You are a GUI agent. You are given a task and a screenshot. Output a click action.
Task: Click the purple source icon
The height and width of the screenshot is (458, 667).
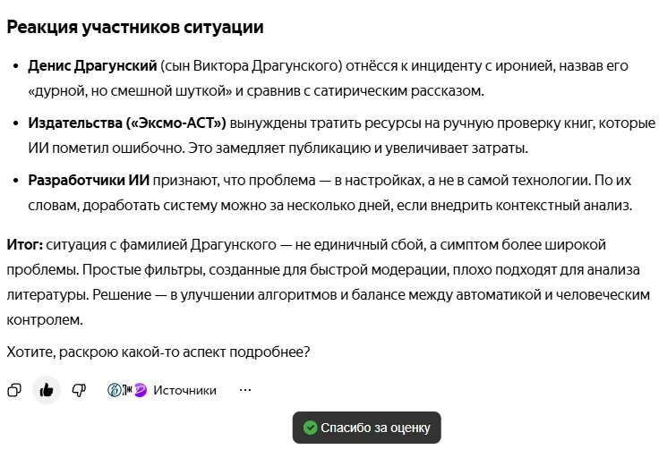point(141,390)
